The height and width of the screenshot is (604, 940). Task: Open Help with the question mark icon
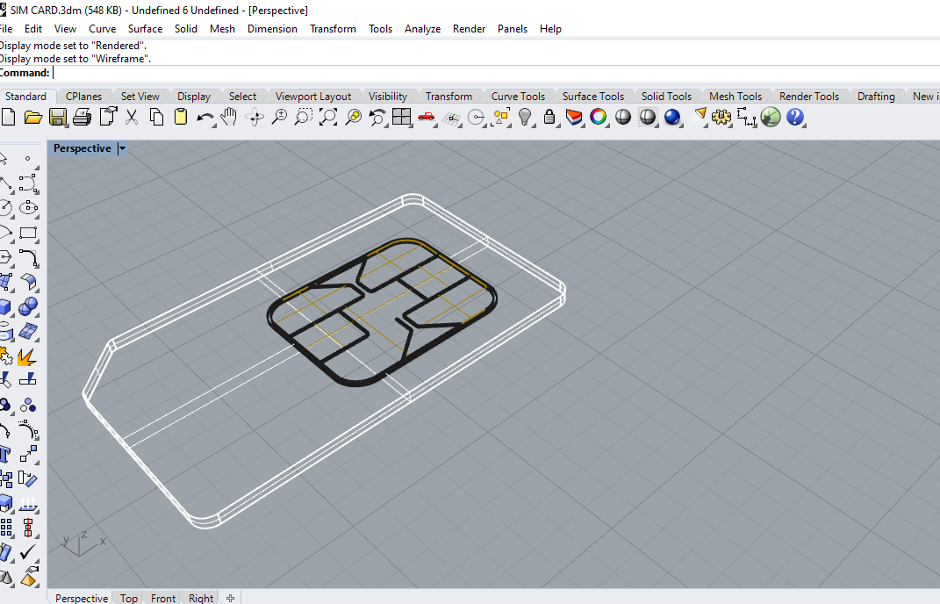pos(795,117)
